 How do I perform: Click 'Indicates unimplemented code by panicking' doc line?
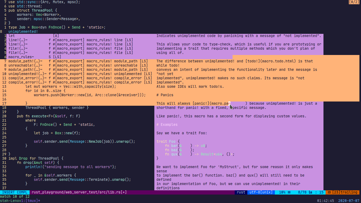pos(239,36)
